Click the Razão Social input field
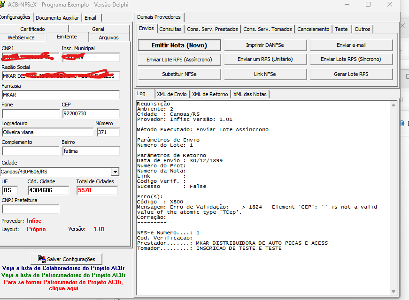This screenshot has width=409, height=300. pyautogui.click(x=61, y=76)
